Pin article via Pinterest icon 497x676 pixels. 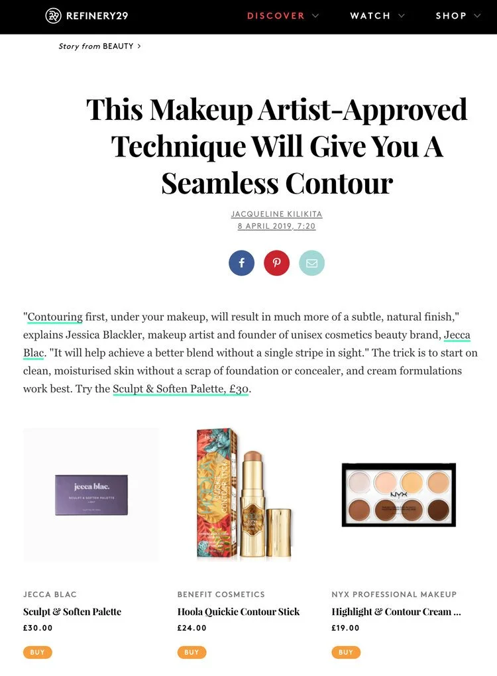pyautogui.click(x=277, y=262)
